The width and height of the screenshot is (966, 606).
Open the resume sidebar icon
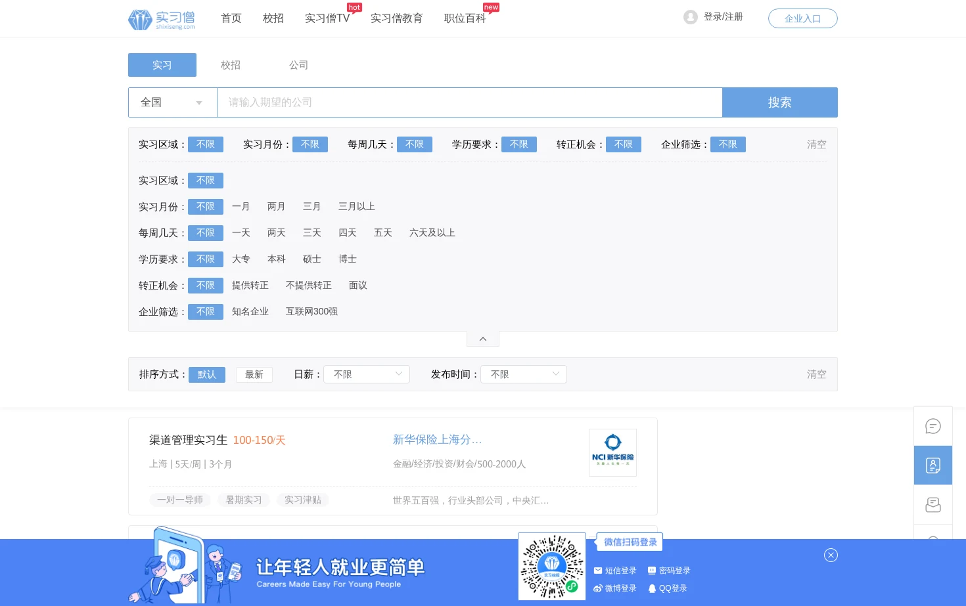[933, 465]
